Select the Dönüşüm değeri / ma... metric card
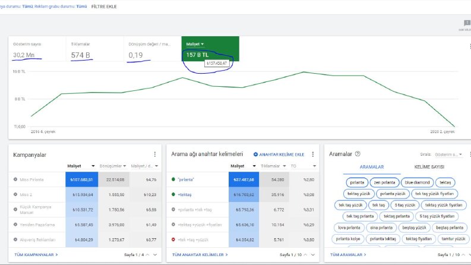Image resolution: width=471 pixels, height=265 pixels. point(152,49)
